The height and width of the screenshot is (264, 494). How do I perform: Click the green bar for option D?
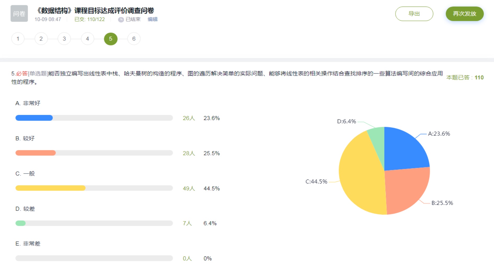click(21, 223)
